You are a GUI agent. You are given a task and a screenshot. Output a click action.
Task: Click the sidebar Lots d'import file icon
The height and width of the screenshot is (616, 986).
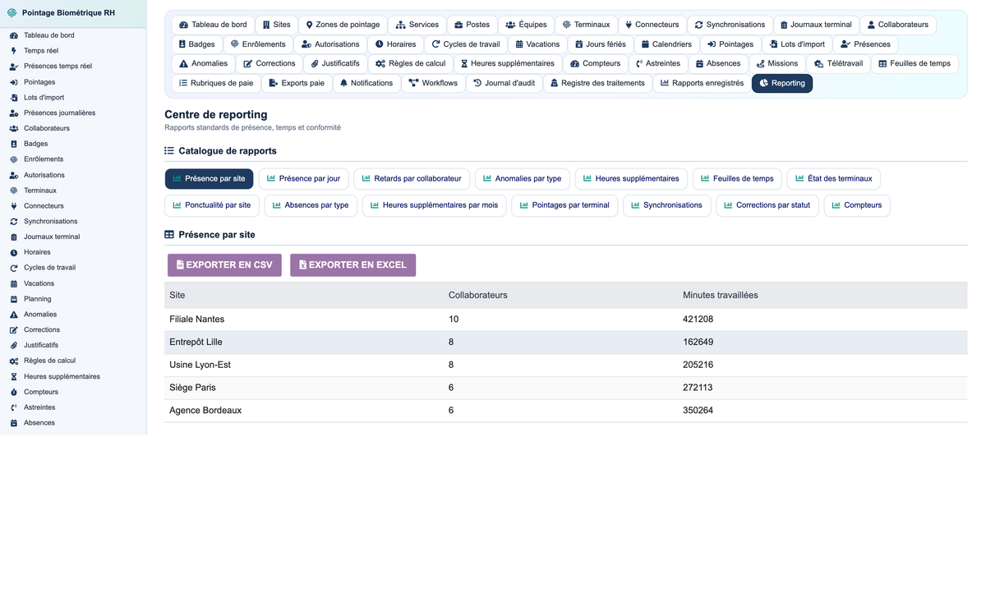[x=14, y=98]
